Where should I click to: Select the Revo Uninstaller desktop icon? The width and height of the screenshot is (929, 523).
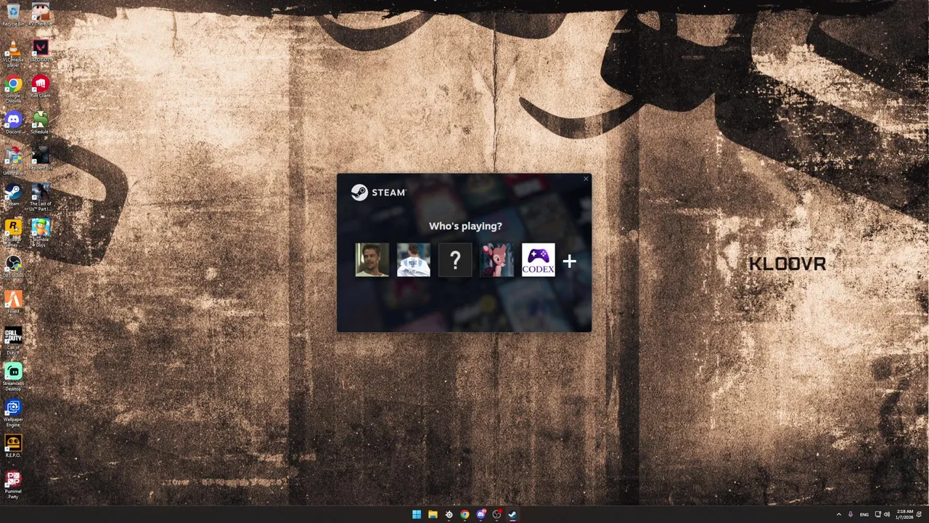pos(13,161)
